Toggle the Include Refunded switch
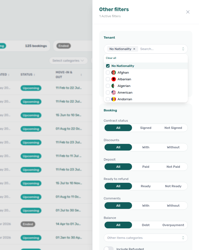Screen dimensions: 199x250 click(109, 249)
